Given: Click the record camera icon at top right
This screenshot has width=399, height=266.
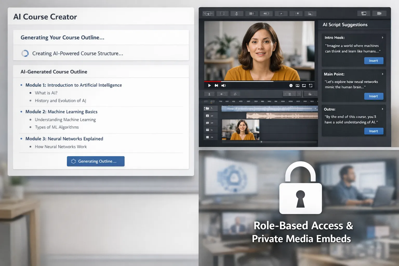Looking at the screenshot, I should (379, 13).
